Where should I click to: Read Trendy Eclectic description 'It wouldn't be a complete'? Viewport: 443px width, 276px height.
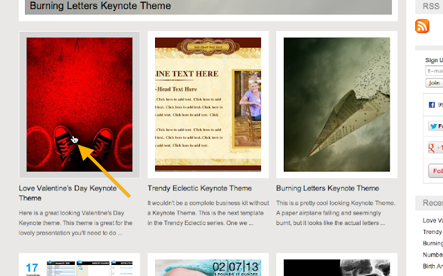pos(208,213)
